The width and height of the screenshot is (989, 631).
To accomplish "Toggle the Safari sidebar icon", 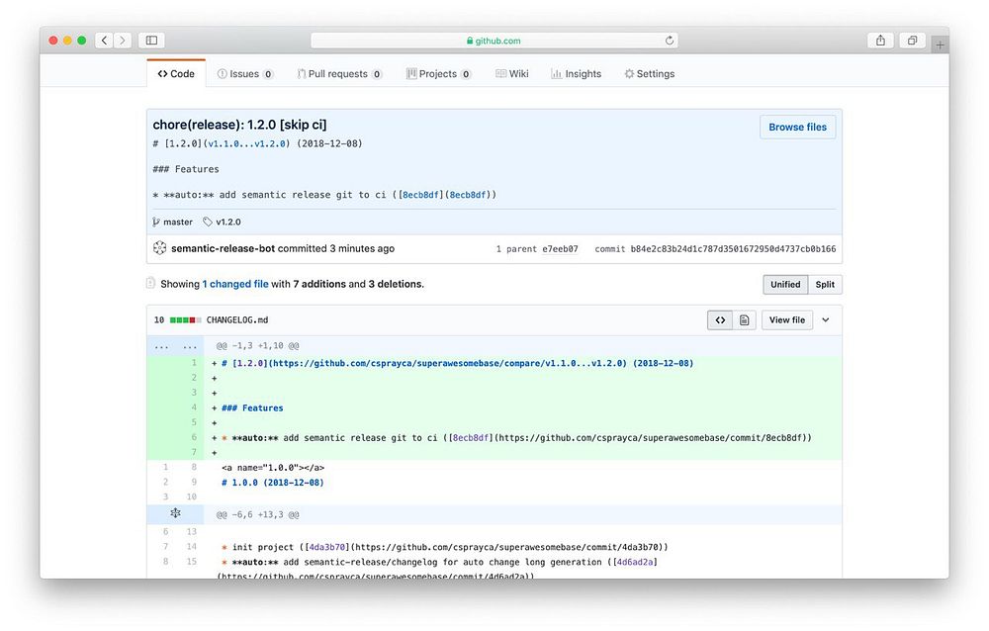I will [x=151, y=41].
